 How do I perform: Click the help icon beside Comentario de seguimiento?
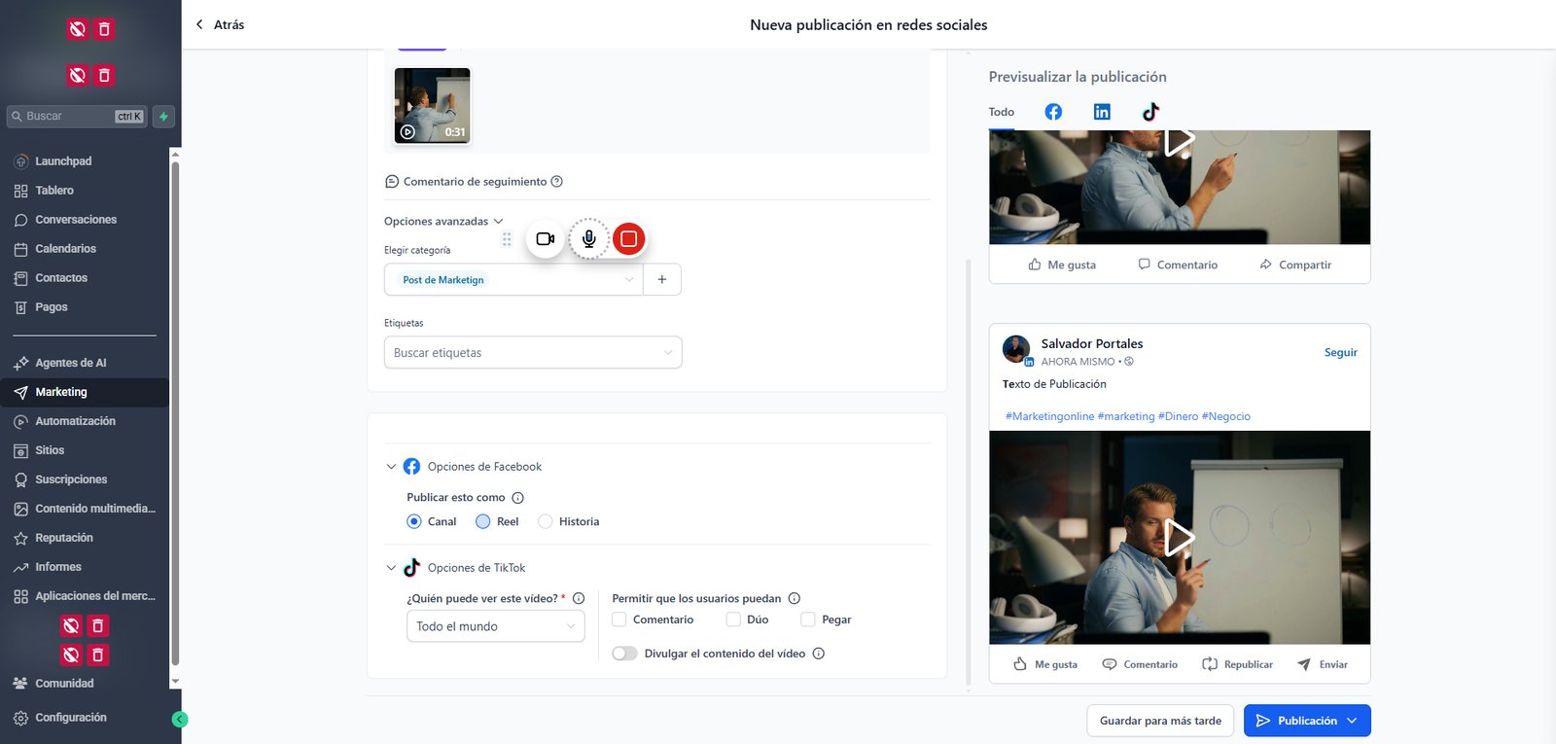tap(557, 182)
